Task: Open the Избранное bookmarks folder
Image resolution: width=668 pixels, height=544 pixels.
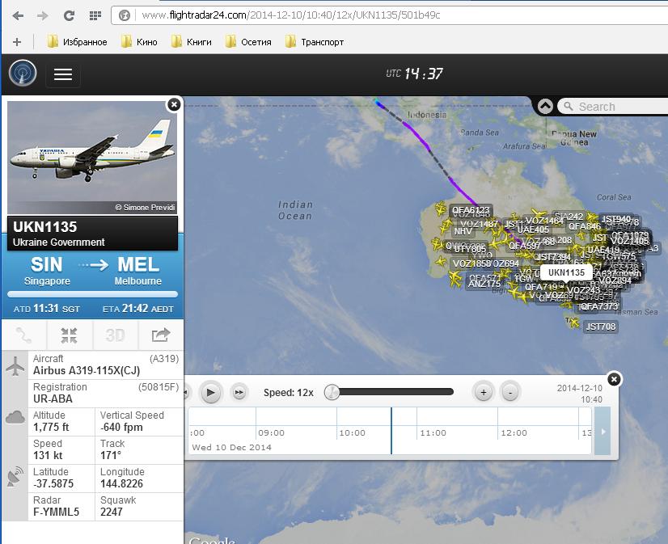Action: click(77, 42)
